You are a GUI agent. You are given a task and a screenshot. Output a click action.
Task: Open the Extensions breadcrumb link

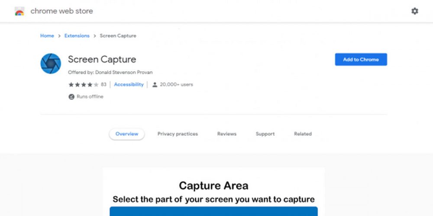tap(77, 36)
